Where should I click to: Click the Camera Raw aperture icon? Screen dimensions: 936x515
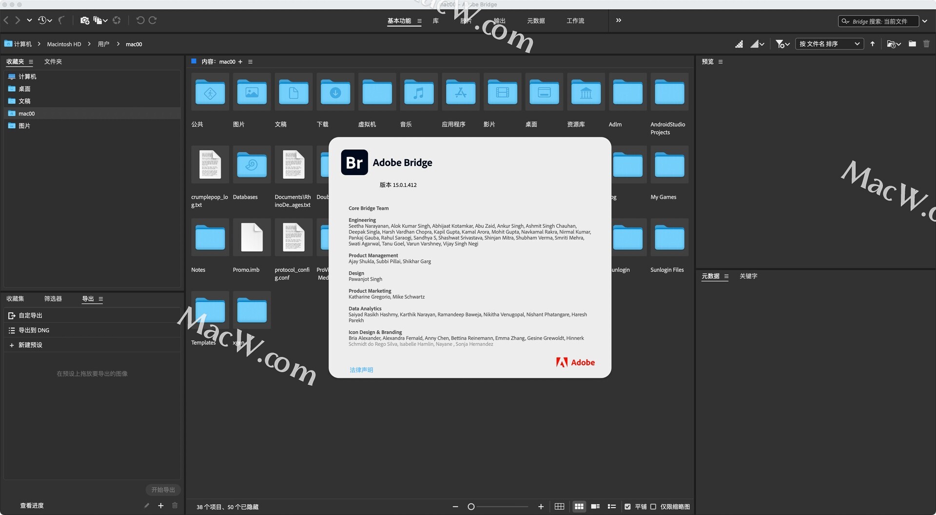click(117, 20)
